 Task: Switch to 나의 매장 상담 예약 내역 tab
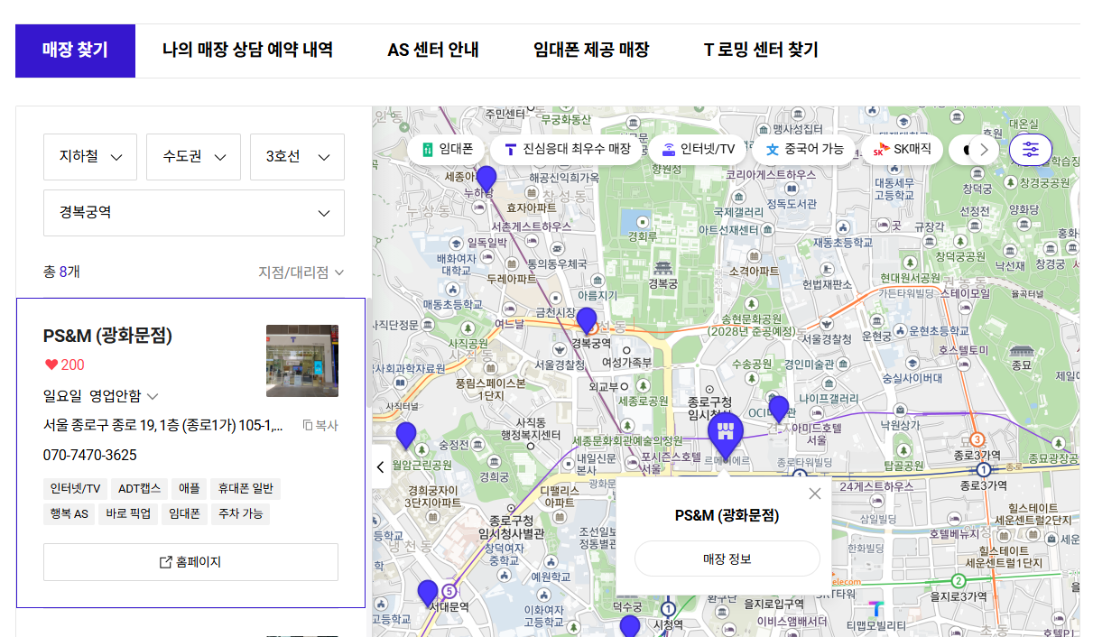(247, 51)
